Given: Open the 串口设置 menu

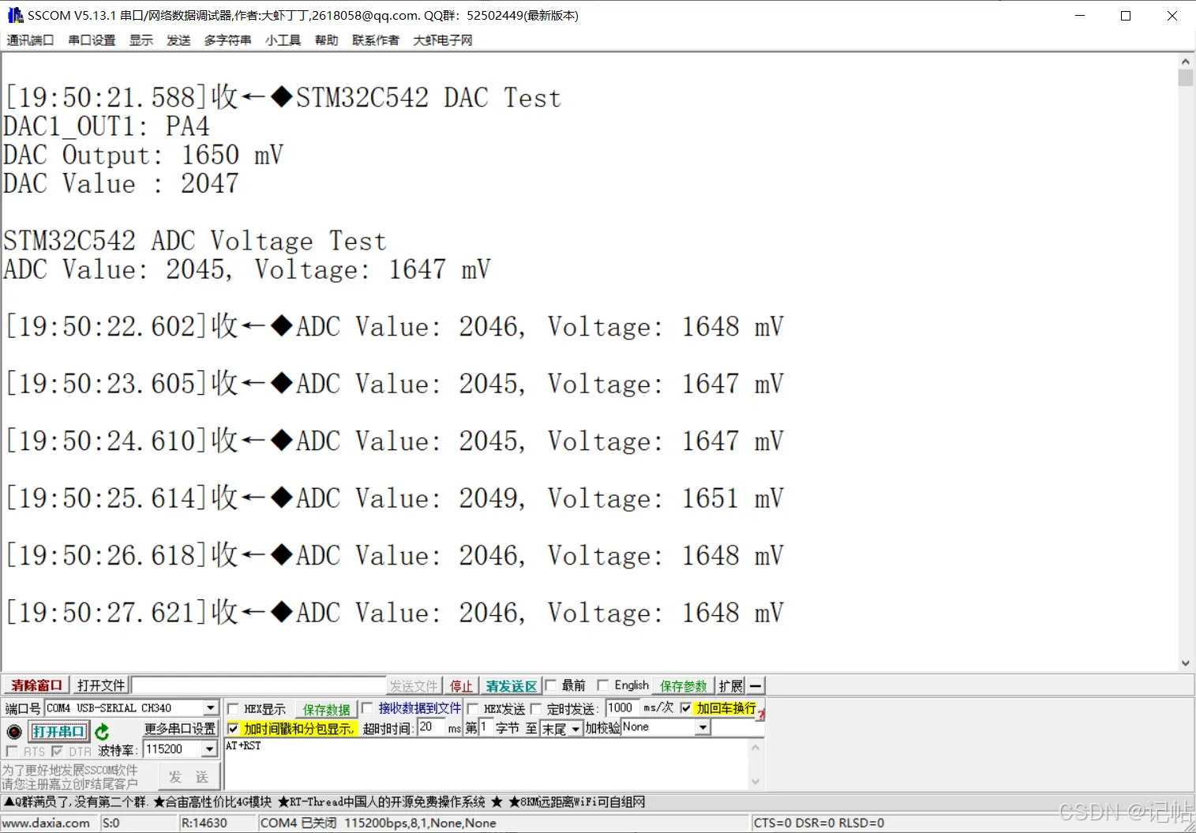Looking at the screenshot, I should [x=92, y=40].
